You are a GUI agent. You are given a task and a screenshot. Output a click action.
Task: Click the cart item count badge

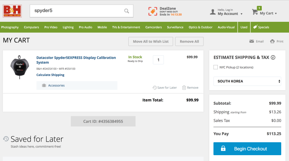pos(259,8)
